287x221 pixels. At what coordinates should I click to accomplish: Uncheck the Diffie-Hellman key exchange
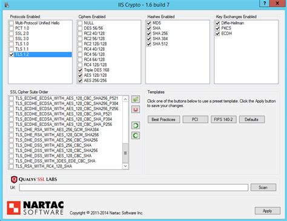[x=217, y=23]
